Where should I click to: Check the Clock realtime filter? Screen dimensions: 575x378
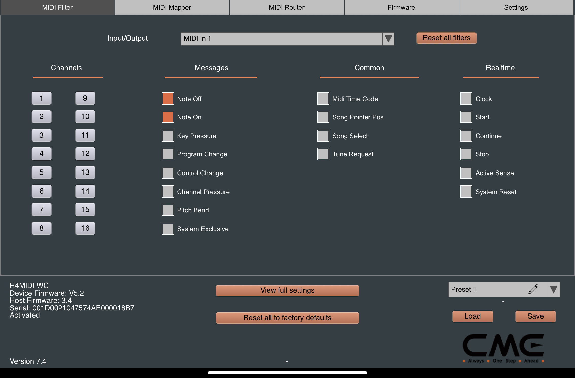pyautogui.click(x=466, y=99)
